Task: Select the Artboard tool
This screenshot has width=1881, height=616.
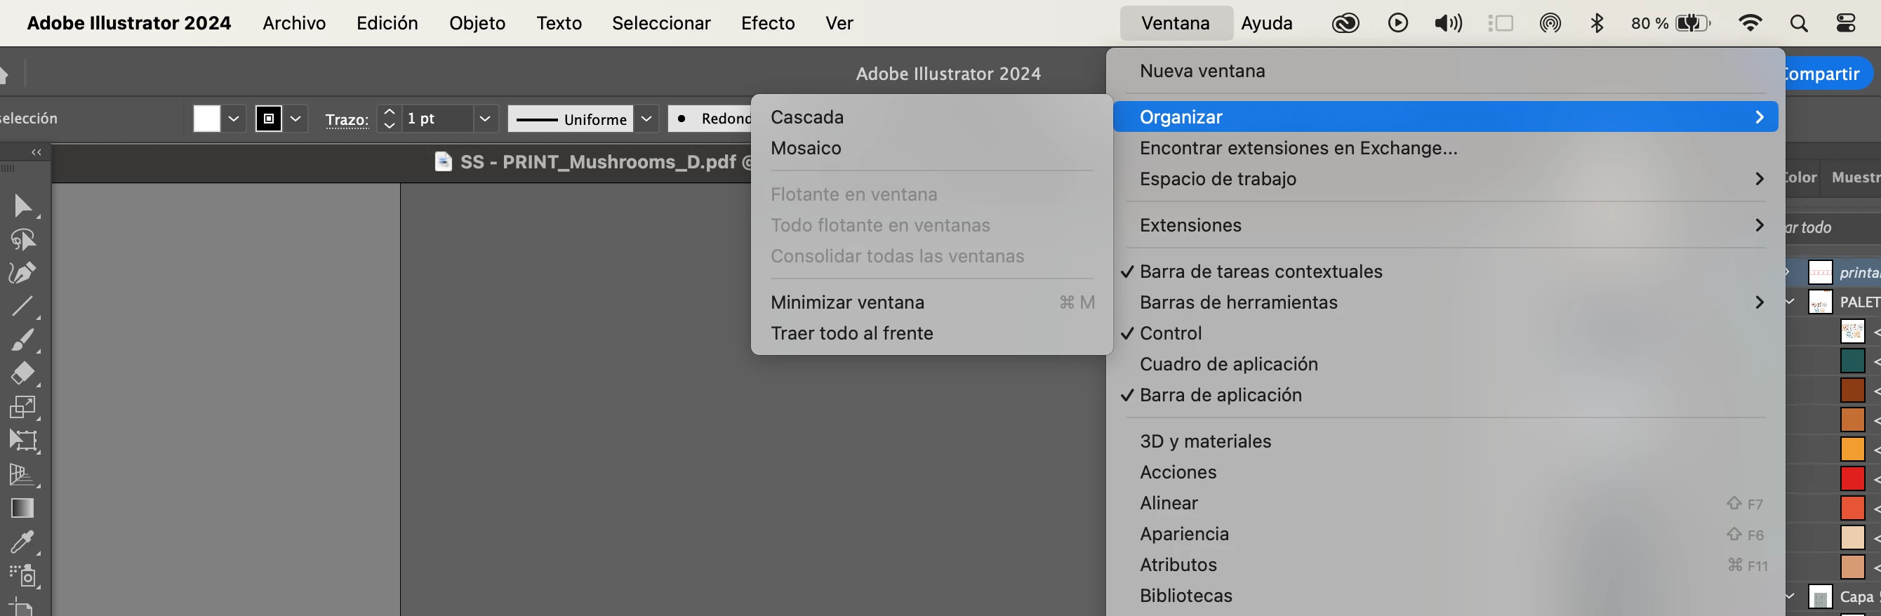Action: click(x=22, y=608)
